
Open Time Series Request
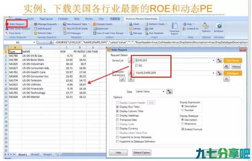coord(18,29)
